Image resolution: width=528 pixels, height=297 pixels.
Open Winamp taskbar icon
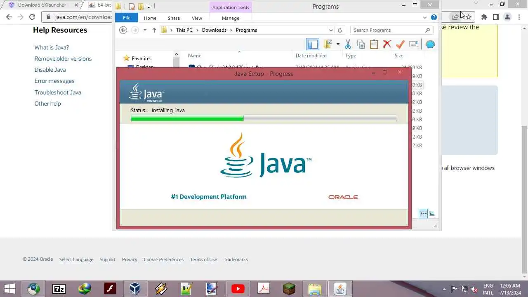click(x=161, y=288)
